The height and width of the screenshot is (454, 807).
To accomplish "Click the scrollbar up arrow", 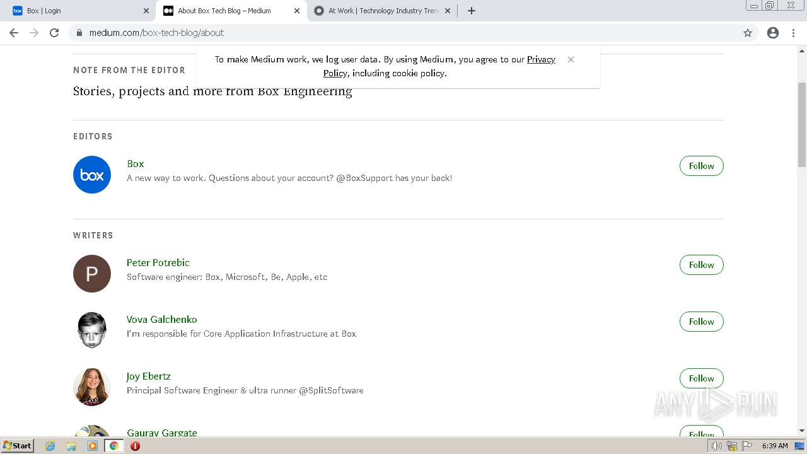I will 802,50.
